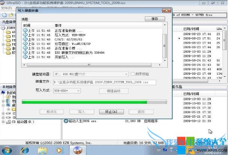Click the ISO 映像文件的扇区数为 338494 message
The image size is (228, 155).
(79, 53)
